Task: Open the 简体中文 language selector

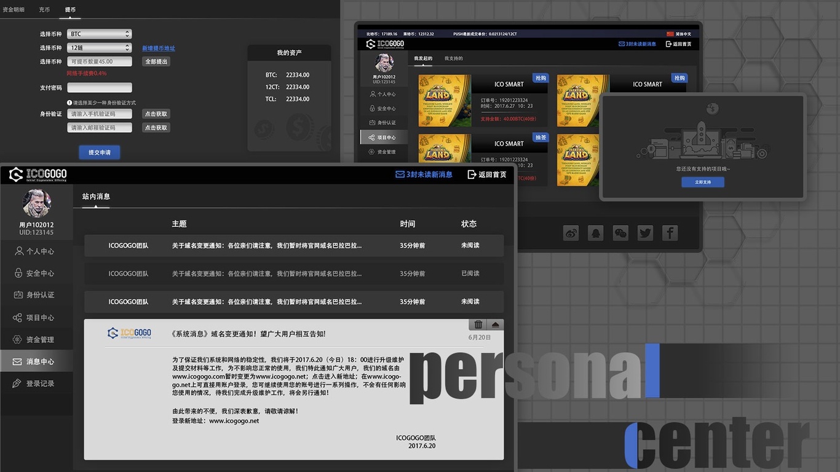Action: point(679,34)
